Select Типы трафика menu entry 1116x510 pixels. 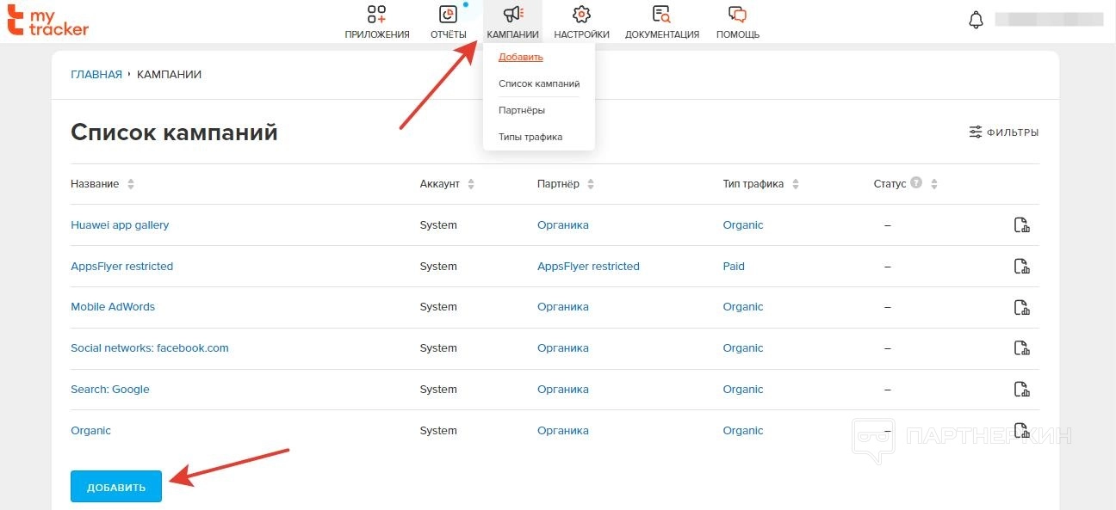point(530,137)
